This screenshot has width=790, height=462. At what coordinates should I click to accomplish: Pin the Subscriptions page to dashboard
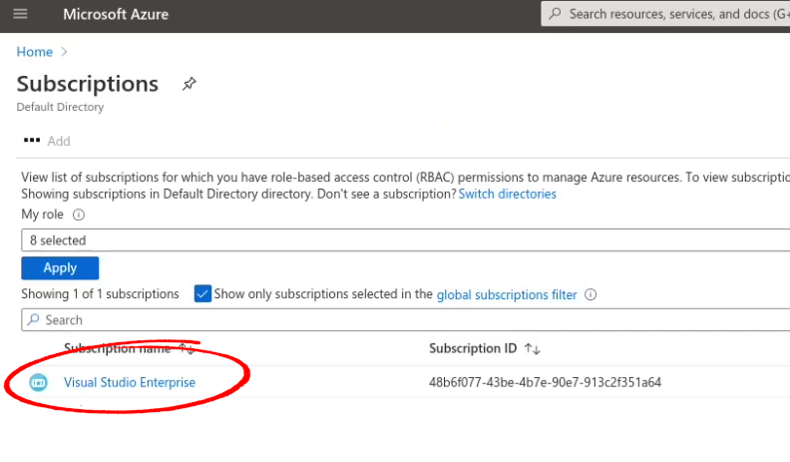coord(189,84)
